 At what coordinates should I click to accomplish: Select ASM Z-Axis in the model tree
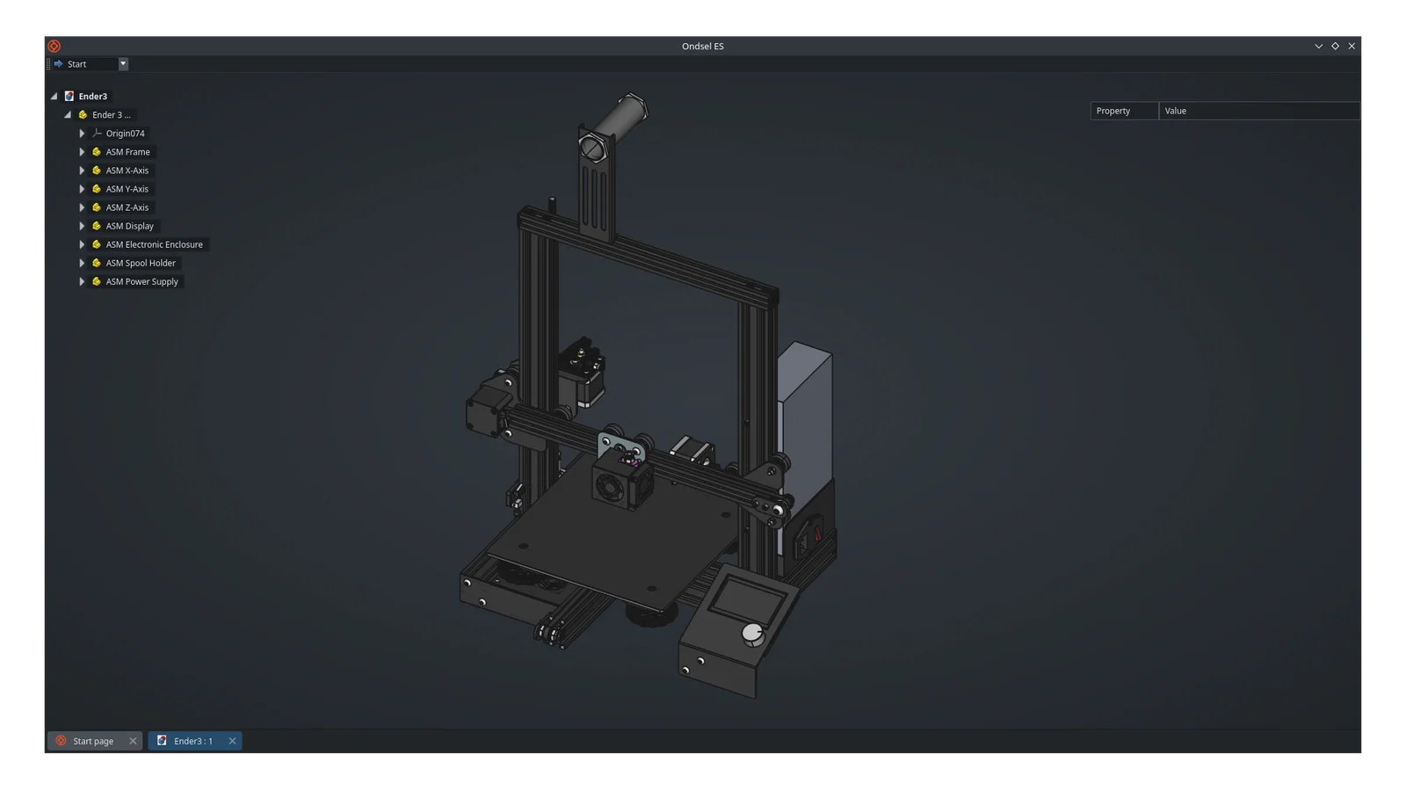pyautogui.click(x=127, y=207)
